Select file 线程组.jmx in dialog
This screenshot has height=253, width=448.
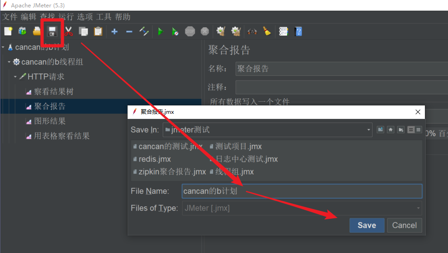pyautogui.click(x=232, y=172)
